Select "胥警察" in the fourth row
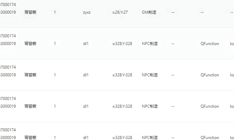 [30, 106]
